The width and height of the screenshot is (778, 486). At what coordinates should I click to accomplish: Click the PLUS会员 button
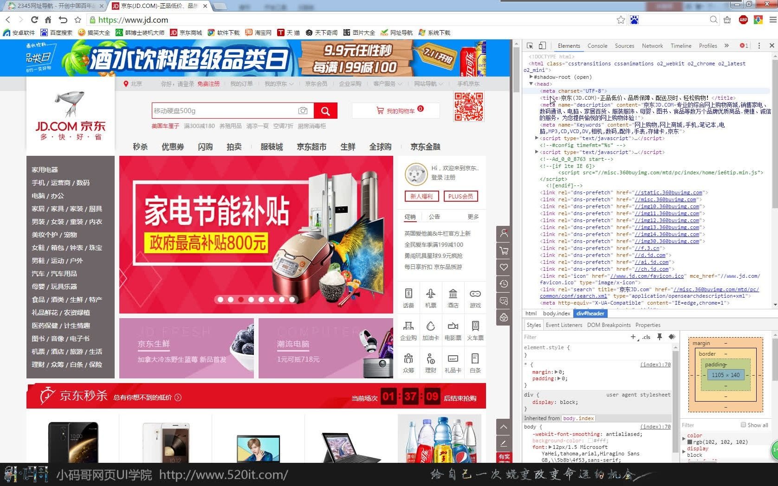(460, 196)
